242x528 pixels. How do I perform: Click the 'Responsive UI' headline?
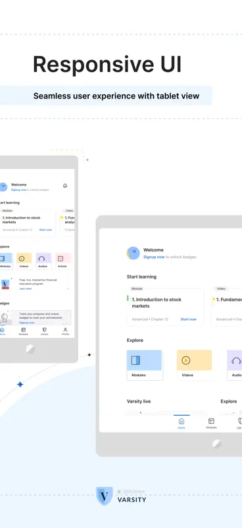click(x=107, y=64)
